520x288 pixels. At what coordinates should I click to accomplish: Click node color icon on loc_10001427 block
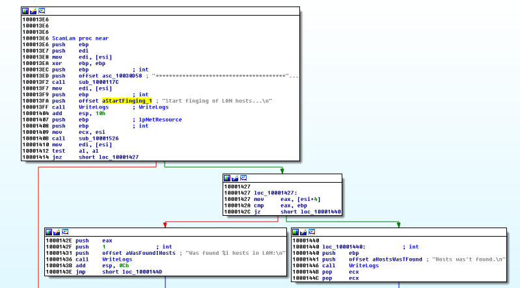[x=227, y=177]
